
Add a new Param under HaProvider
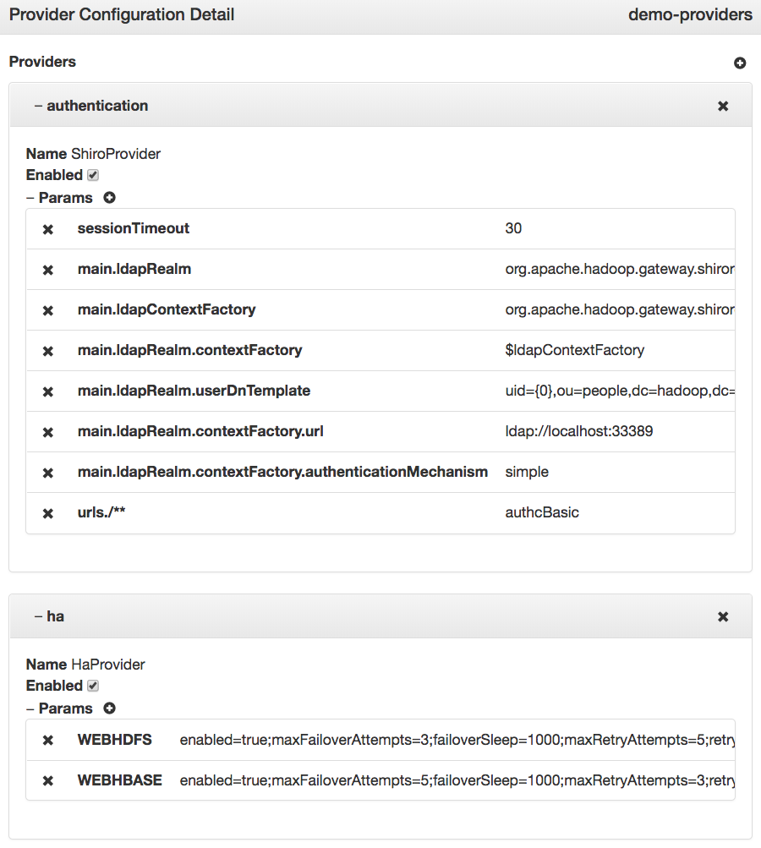pos(108,708)
